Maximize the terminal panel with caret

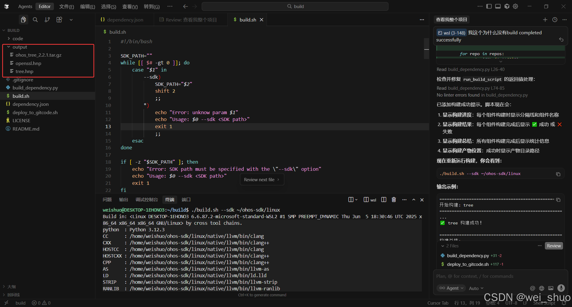click(x=414, y=200)
